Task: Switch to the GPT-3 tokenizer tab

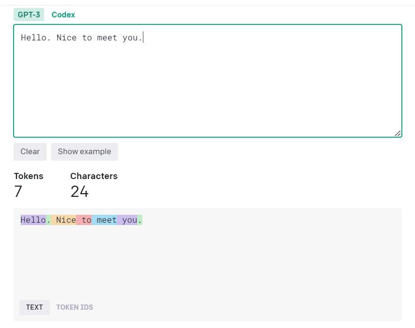Action: coord(29,15)
